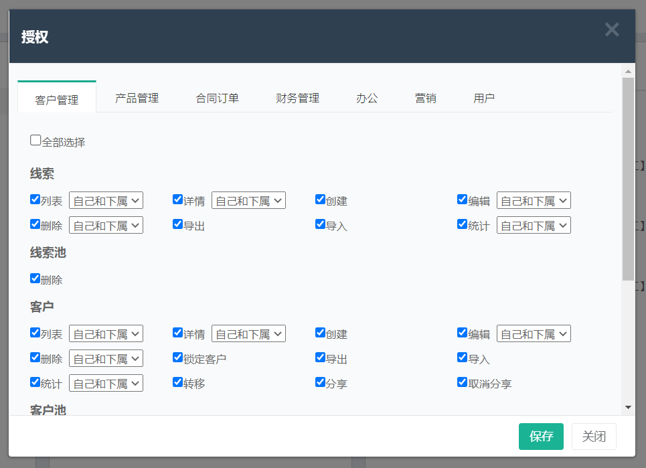
Task: Uncheck the 转移 checkbox
Action: click(x=177, y=382)
